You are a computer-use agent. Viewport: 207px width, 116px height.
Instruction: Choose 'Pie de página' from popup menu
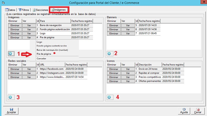[44, 54]
